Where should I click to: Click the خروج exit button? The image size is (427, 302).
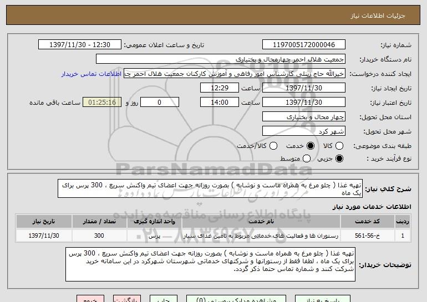point(90,299)
